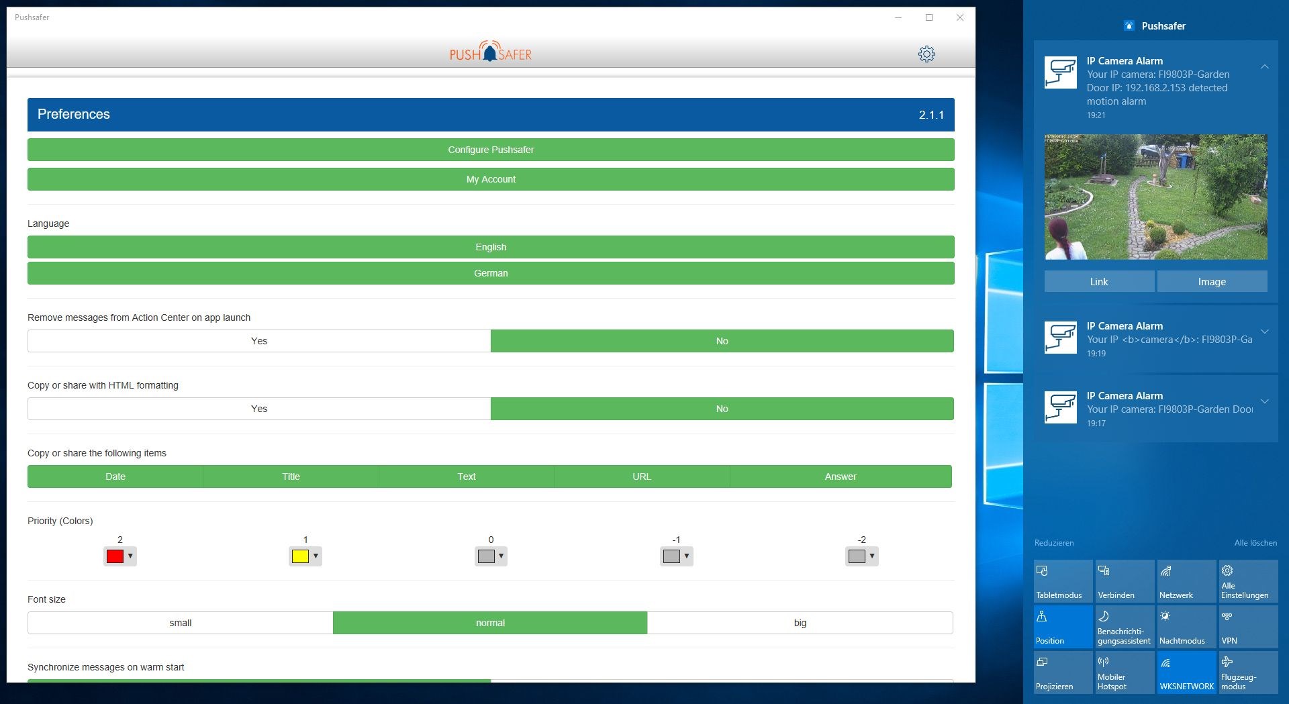The width and height of the screenshot is (1289, 704).
Task: Select No for removing Action Center messages
Action: point(722,341)
